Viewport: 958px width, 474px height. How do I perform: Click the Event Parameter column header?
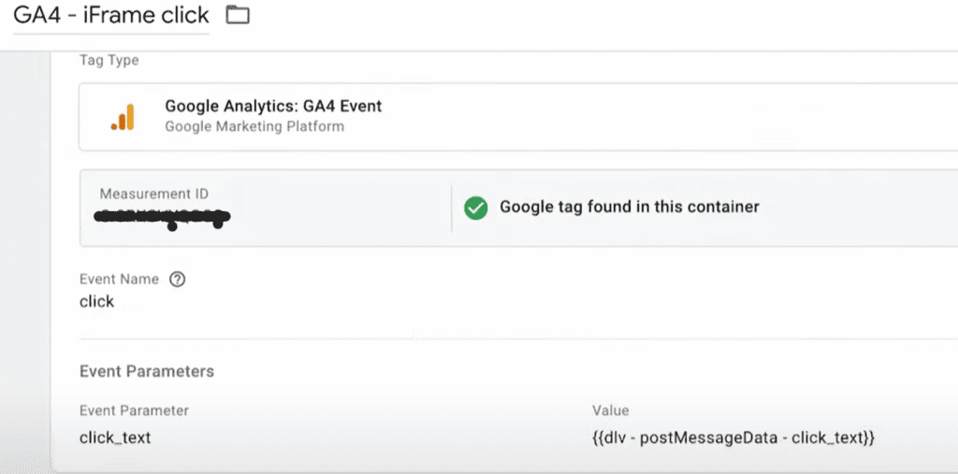(x=134, y=410)
